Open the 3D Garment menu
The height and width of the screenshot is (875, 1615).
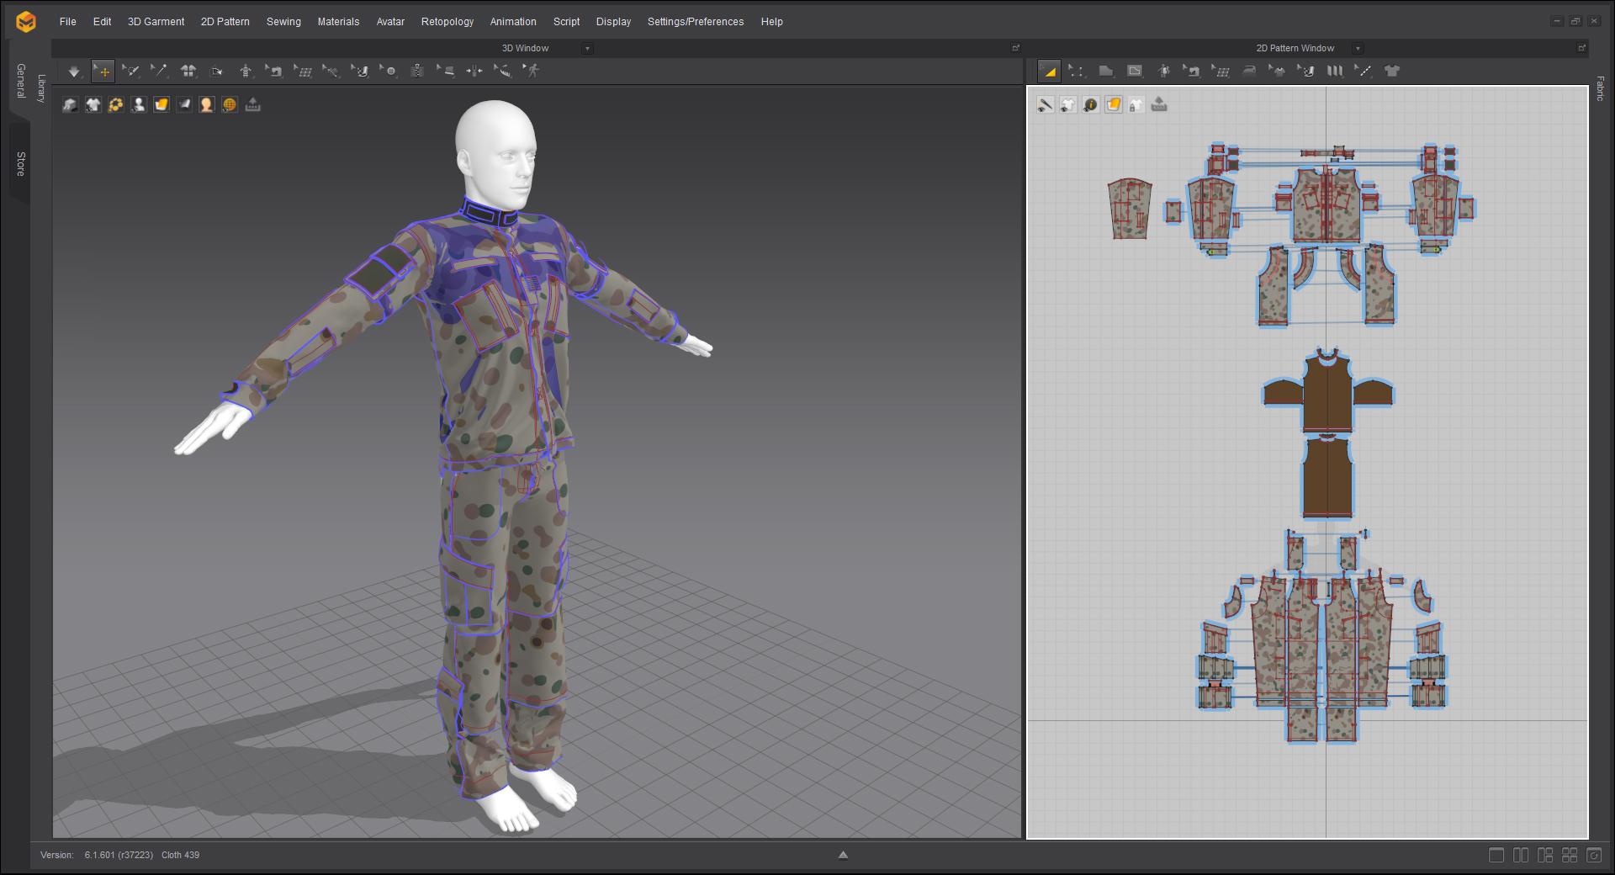point(156,22)
